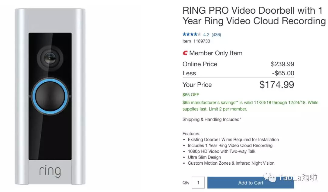Click the red Costco member logo icon
Image resolution: width=328 pixels, height=192 pixels.
tap(185, 53)
